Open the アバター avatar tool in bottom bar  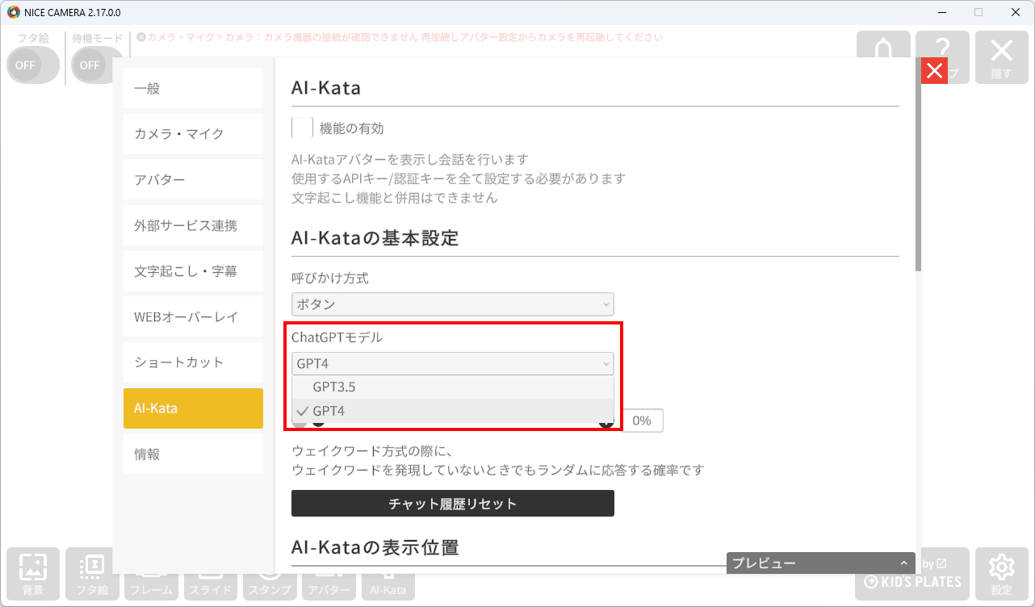[329, 587]
